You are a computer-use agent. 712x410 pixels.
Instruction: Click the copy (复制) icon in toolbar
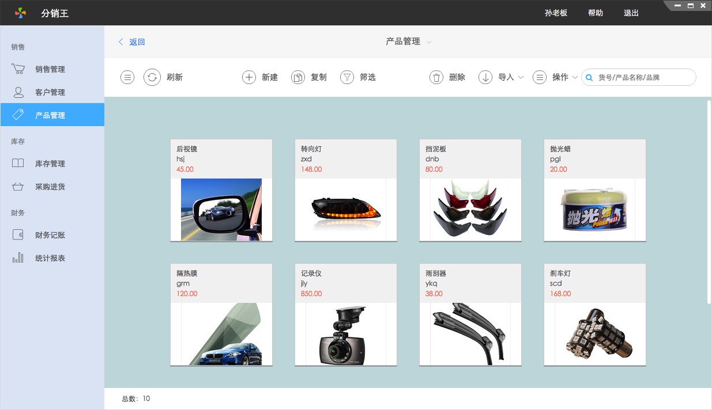coord(297,77)
